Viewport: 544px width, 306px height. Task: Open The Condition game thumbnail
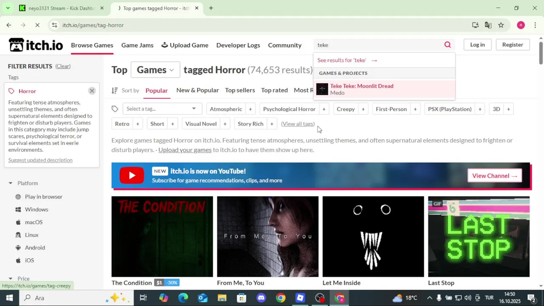(162, 236)
